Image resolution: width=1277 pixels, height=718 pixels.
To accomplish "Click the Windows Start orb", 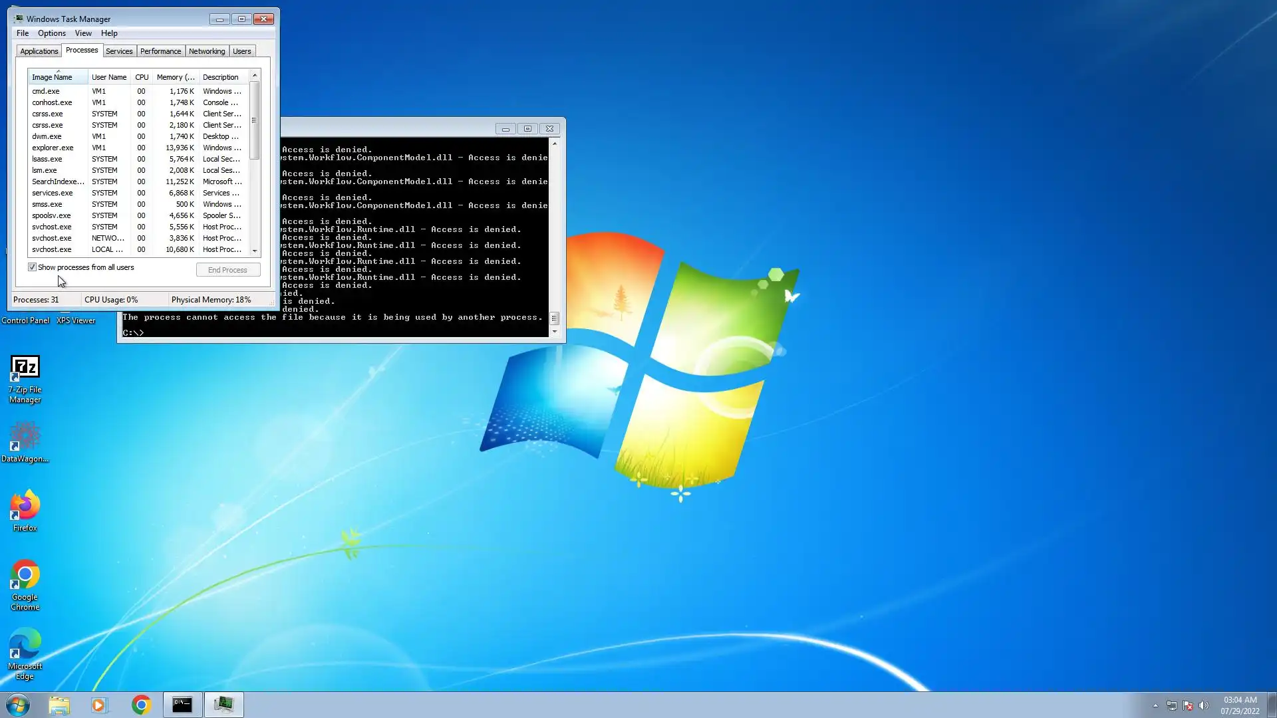I will tap(18, 705).
